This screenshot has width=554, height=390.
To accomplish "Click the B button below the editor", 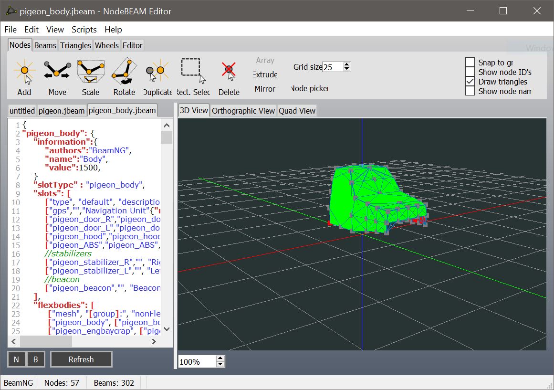I will coord(36,359).
